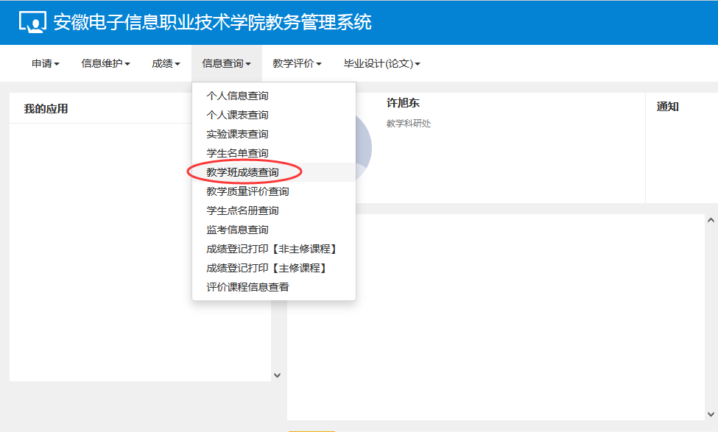Click the system logo icon in header
This screenshot has width=718, height=432.
(32, 22)
